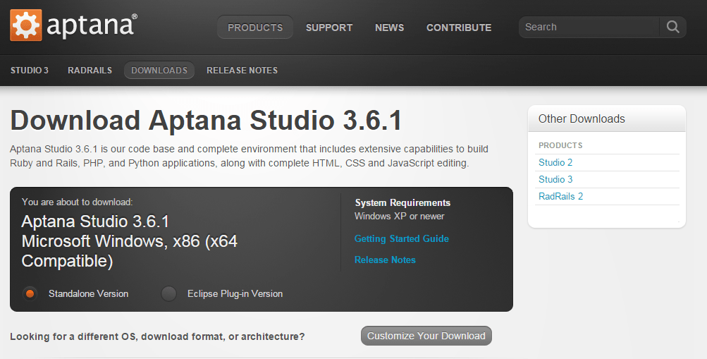Select the Downloads subnav tab
This screenshot has height=359, width=707.
coord(159,71)
